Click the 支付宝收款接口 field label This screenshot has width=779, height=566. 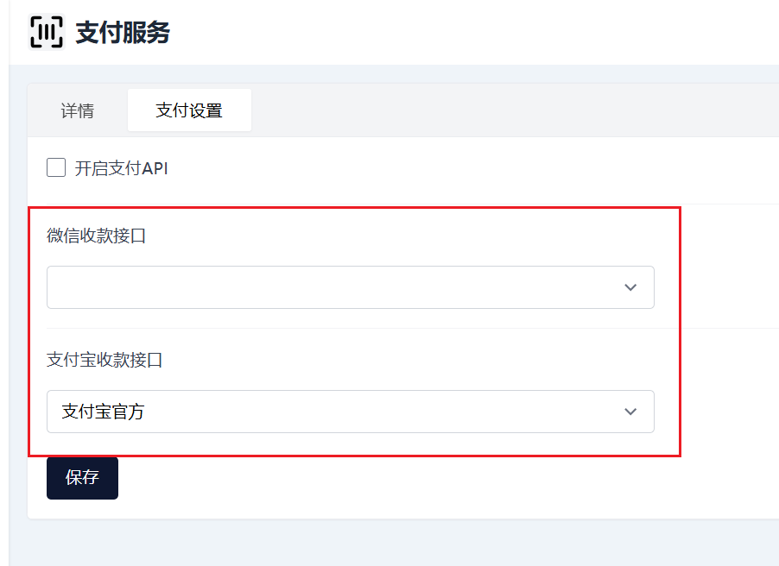coord(104,360)
